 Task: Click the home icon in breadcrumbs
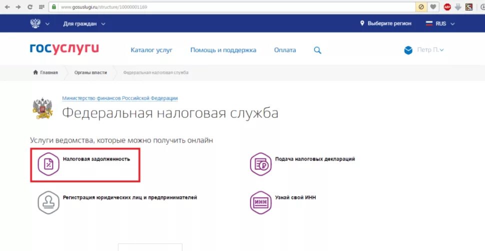[35, 72]
